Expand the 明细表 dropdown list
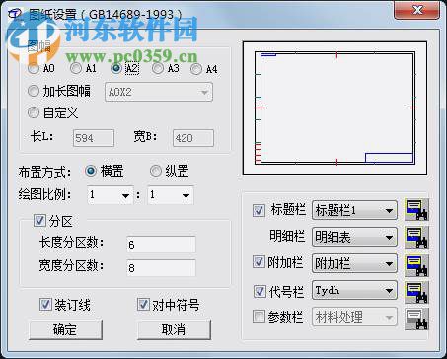 (x=354, y=237)
